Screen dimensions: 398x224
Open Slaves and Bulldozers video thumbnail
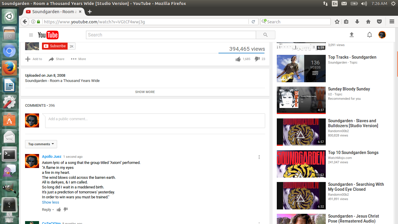coord(301,132)
